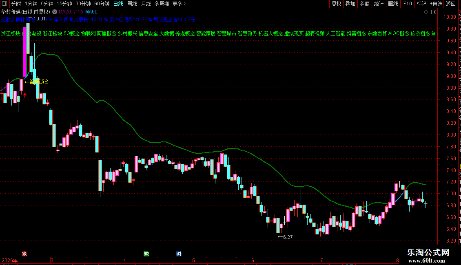Click the 净利润同比增长:-13.75% financial text
Viewport: 461px width, 265px height.
tap(80, 20)
